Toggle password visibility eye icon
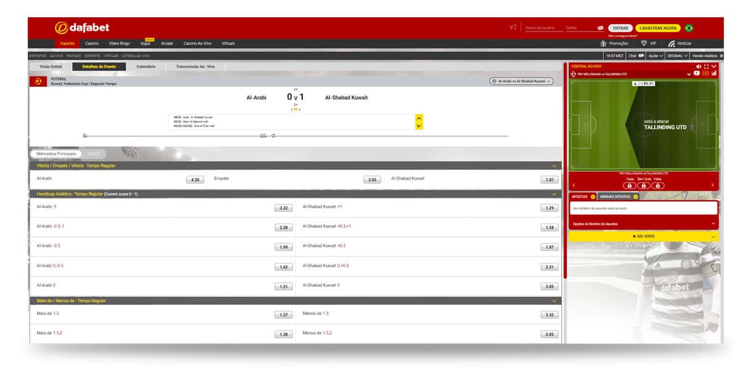This screenshot has width=740, height=367. coord(600,28)
